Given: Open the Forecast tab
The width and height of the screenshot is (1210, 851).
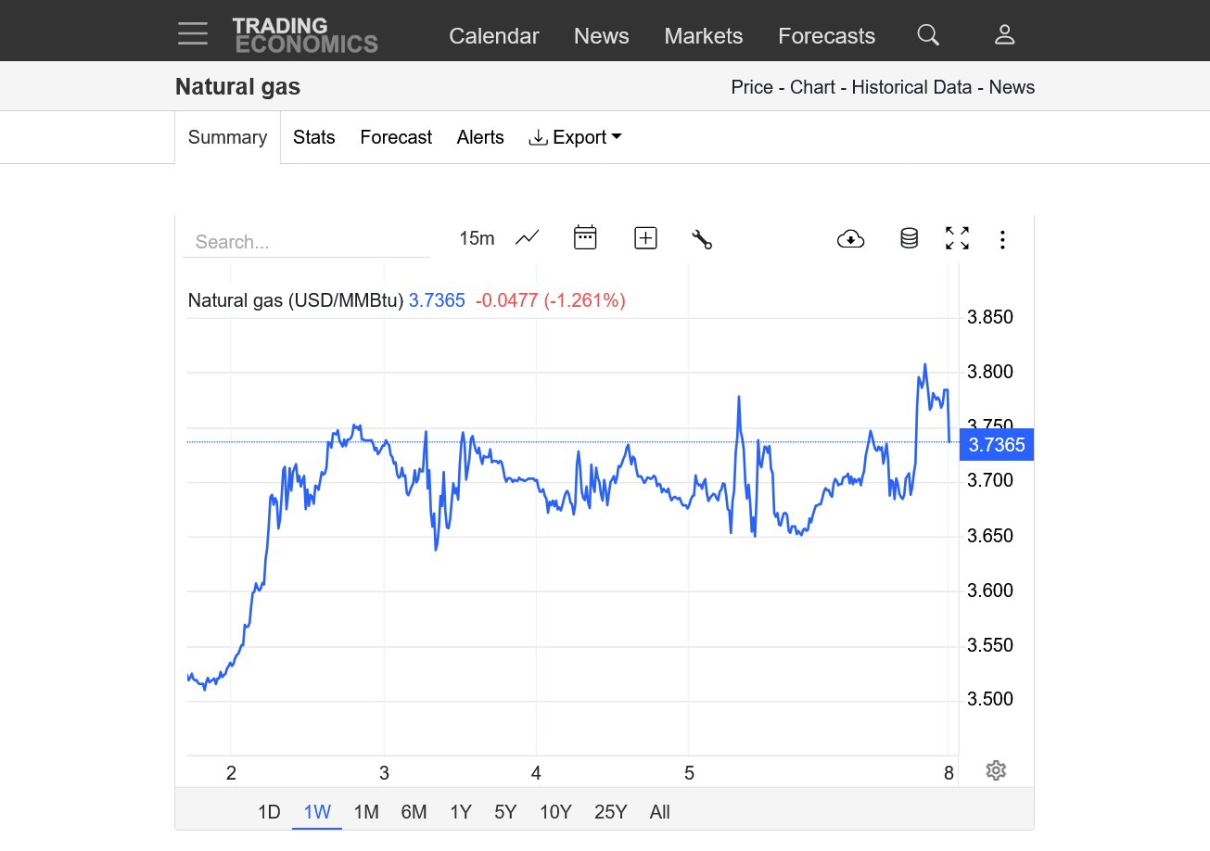Looking at the screenshot, I should 396,137.
